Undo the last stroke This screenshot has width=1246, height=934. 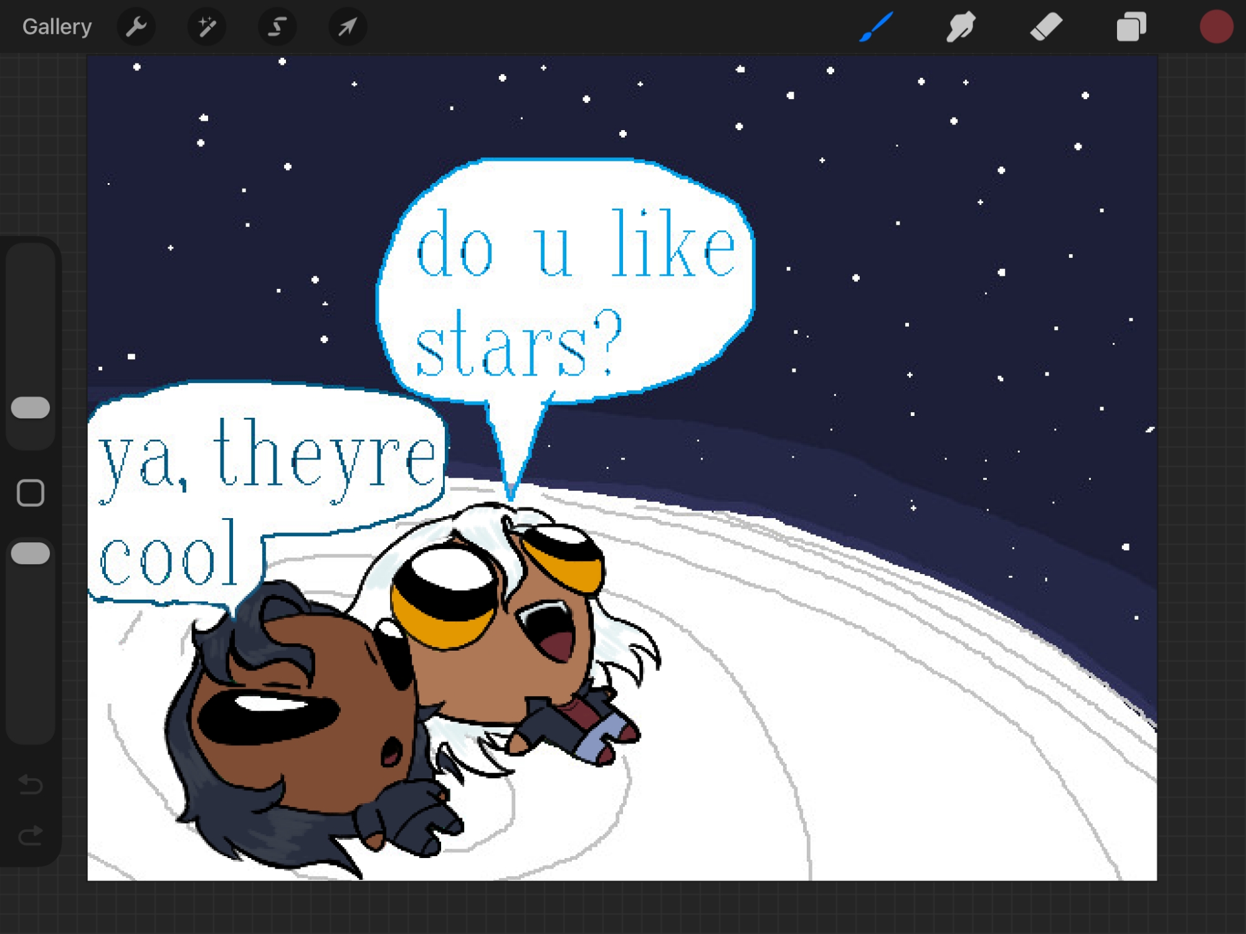click(31, 785)
